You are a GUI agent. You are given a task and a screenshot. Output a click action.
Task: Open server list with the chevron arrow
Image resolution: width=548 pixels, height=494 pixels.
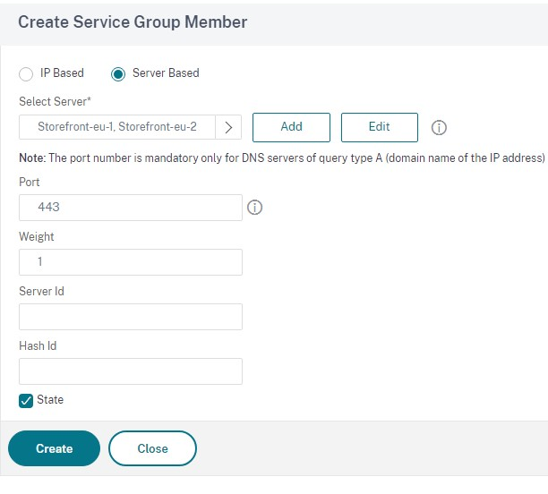pyautogui.click(x=228, y=127)
